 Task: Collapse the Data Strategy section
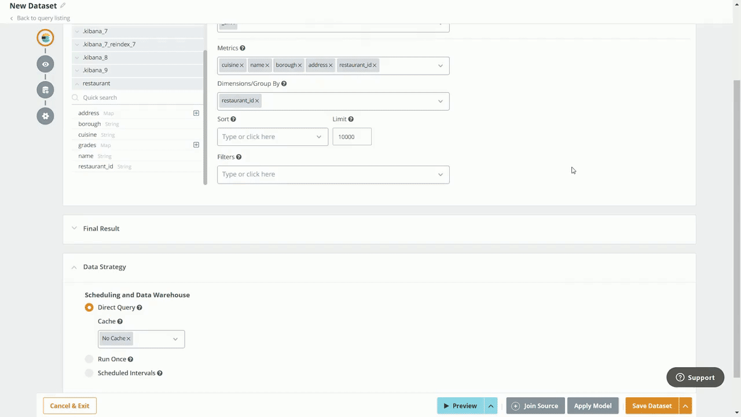(x=74, y=267)
